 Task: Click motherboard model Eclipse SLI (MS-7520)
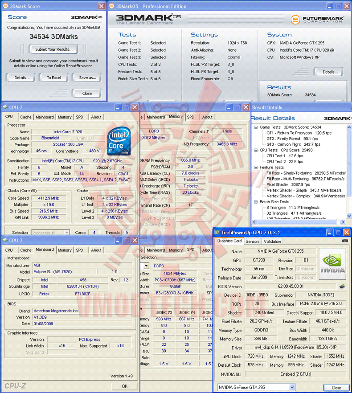point(65,272)
